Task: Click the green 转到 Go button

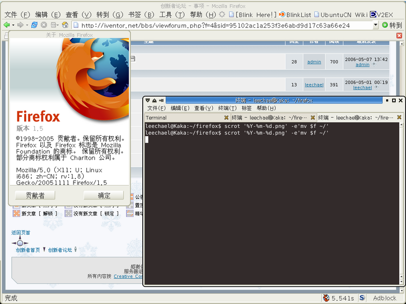Action: tap(392, 25)
